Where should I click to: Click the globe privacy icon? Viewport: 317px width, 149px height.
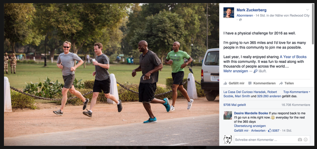240,20
